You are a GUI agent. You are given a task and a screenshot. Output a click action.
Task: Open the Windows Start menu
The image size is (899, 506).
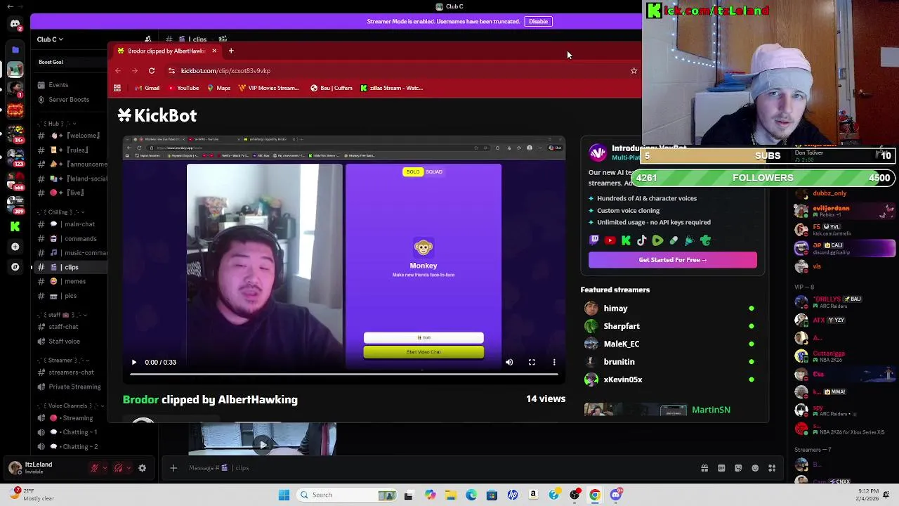[284, 495]
